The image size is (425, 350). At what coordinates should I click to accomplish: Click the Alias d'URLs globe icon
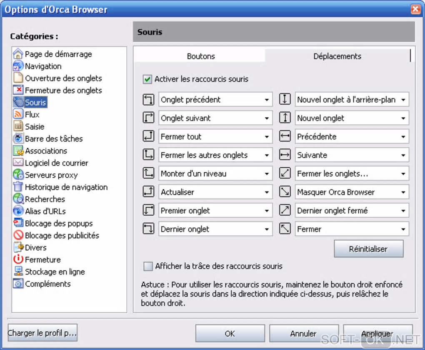18,211
